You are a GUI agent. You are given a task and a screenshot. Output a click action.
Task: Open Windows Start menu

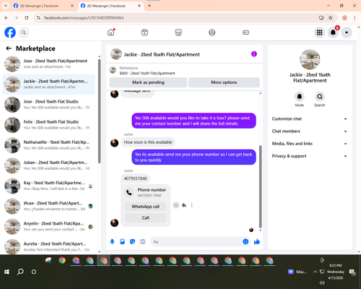pyautogui.click(x=6, y=272)
